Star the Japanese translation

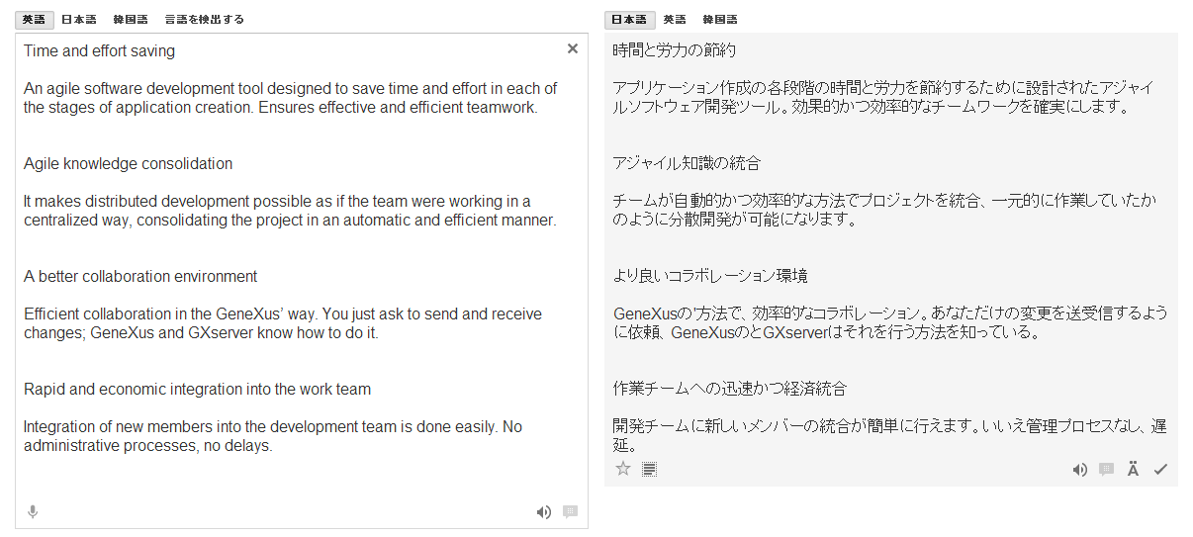623,469
